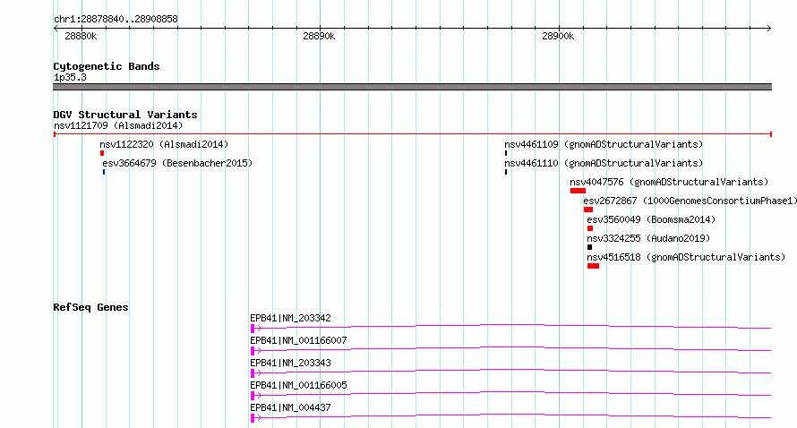Image resolution: width=797 pixels, height=428 pixels.
Task: Select the long red nsv1121709 variant line
Action: tap(412, 134)
